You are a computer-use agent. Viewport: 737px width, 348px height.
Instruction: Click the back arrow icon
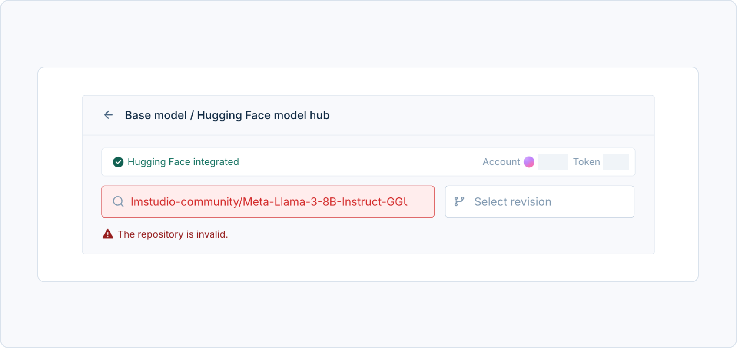pos(108,114)
